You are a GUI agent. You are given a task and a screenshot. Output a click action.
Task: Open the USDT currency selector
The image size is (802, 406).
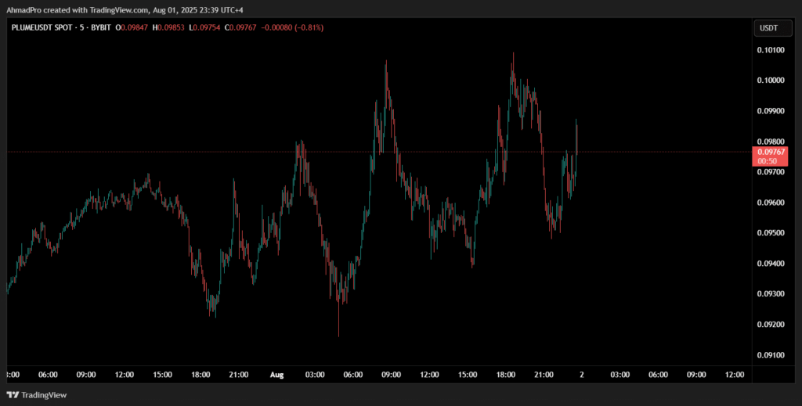tap(769, 28)
